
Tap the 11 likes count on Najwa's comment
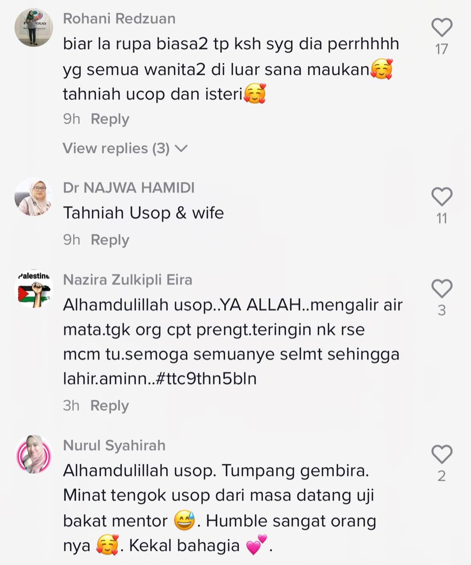442,218
